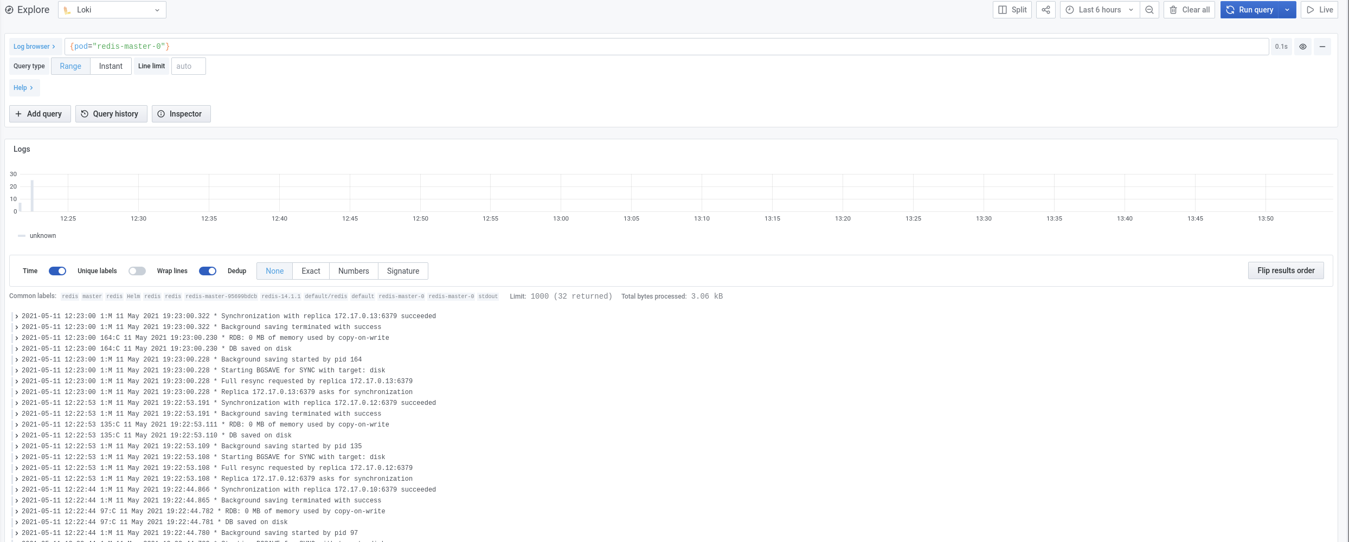This screenshot has height=542, width=1349.
Task: Open the Split view
Action: 1012,9
